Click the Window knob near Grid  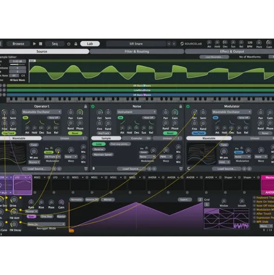(x=223, y=201)
